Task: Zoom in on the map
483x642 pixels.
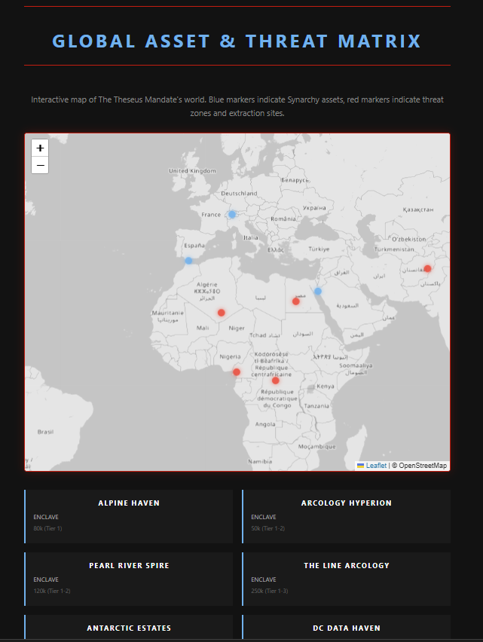Action: [40, 148]
